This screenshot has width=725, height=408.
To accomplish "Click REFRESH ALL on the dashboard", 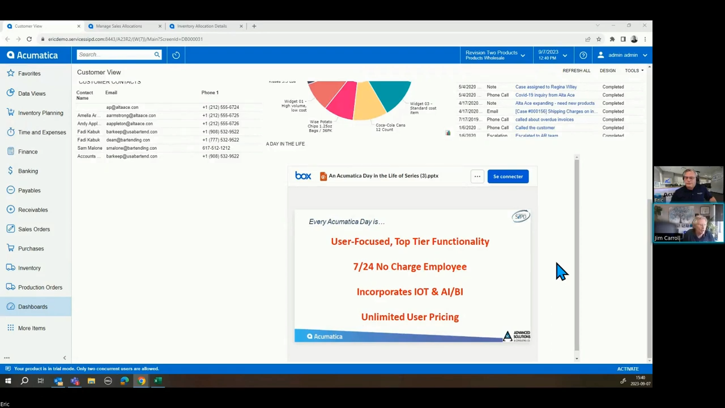I will click(576, 71).
